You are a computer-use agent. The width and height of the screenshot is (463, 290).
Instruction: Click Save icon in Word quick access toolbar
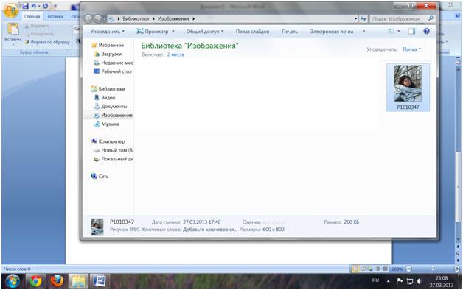pyautogui.click(x=26, y=6)
